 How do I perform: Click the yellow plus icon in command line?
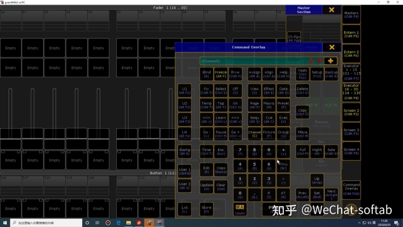[x=331, y=61]
